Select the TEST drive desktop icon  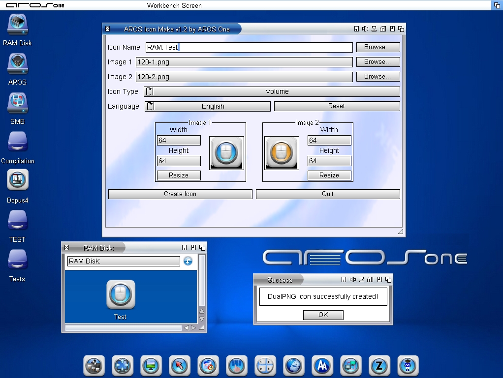18,220
